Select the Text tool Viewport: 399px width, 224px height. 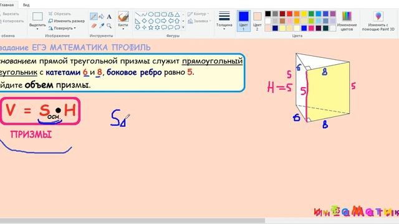(x=109, y=17)
